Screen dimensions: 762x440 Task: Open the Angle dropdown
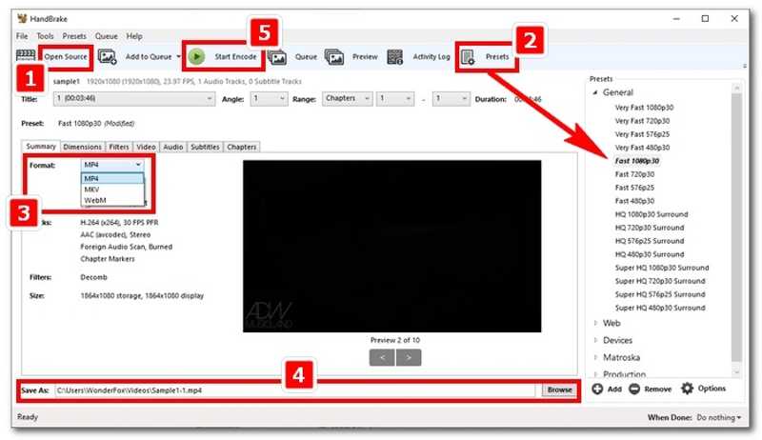tap(269, 99)
